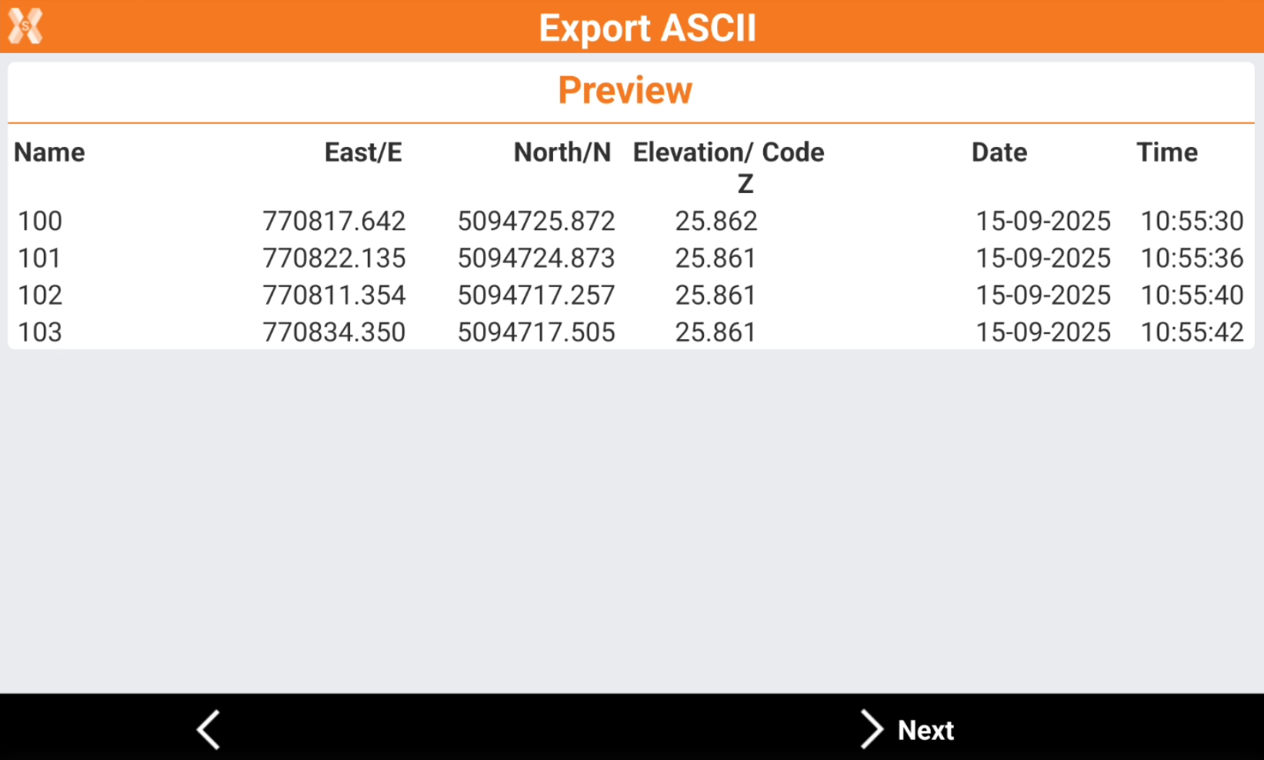Select point 102 row name

coord(40,295)
